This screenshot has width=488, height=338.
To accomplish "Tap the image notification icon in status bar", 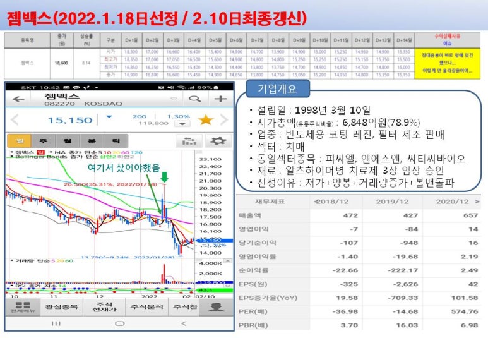I will coord(66,88).
